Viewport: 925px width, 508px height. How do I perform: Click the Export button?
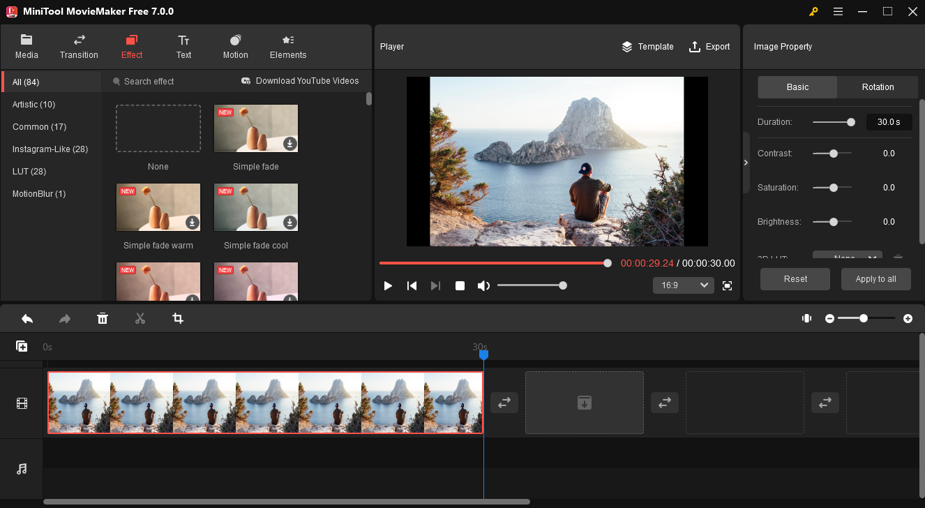pos(709,47)
